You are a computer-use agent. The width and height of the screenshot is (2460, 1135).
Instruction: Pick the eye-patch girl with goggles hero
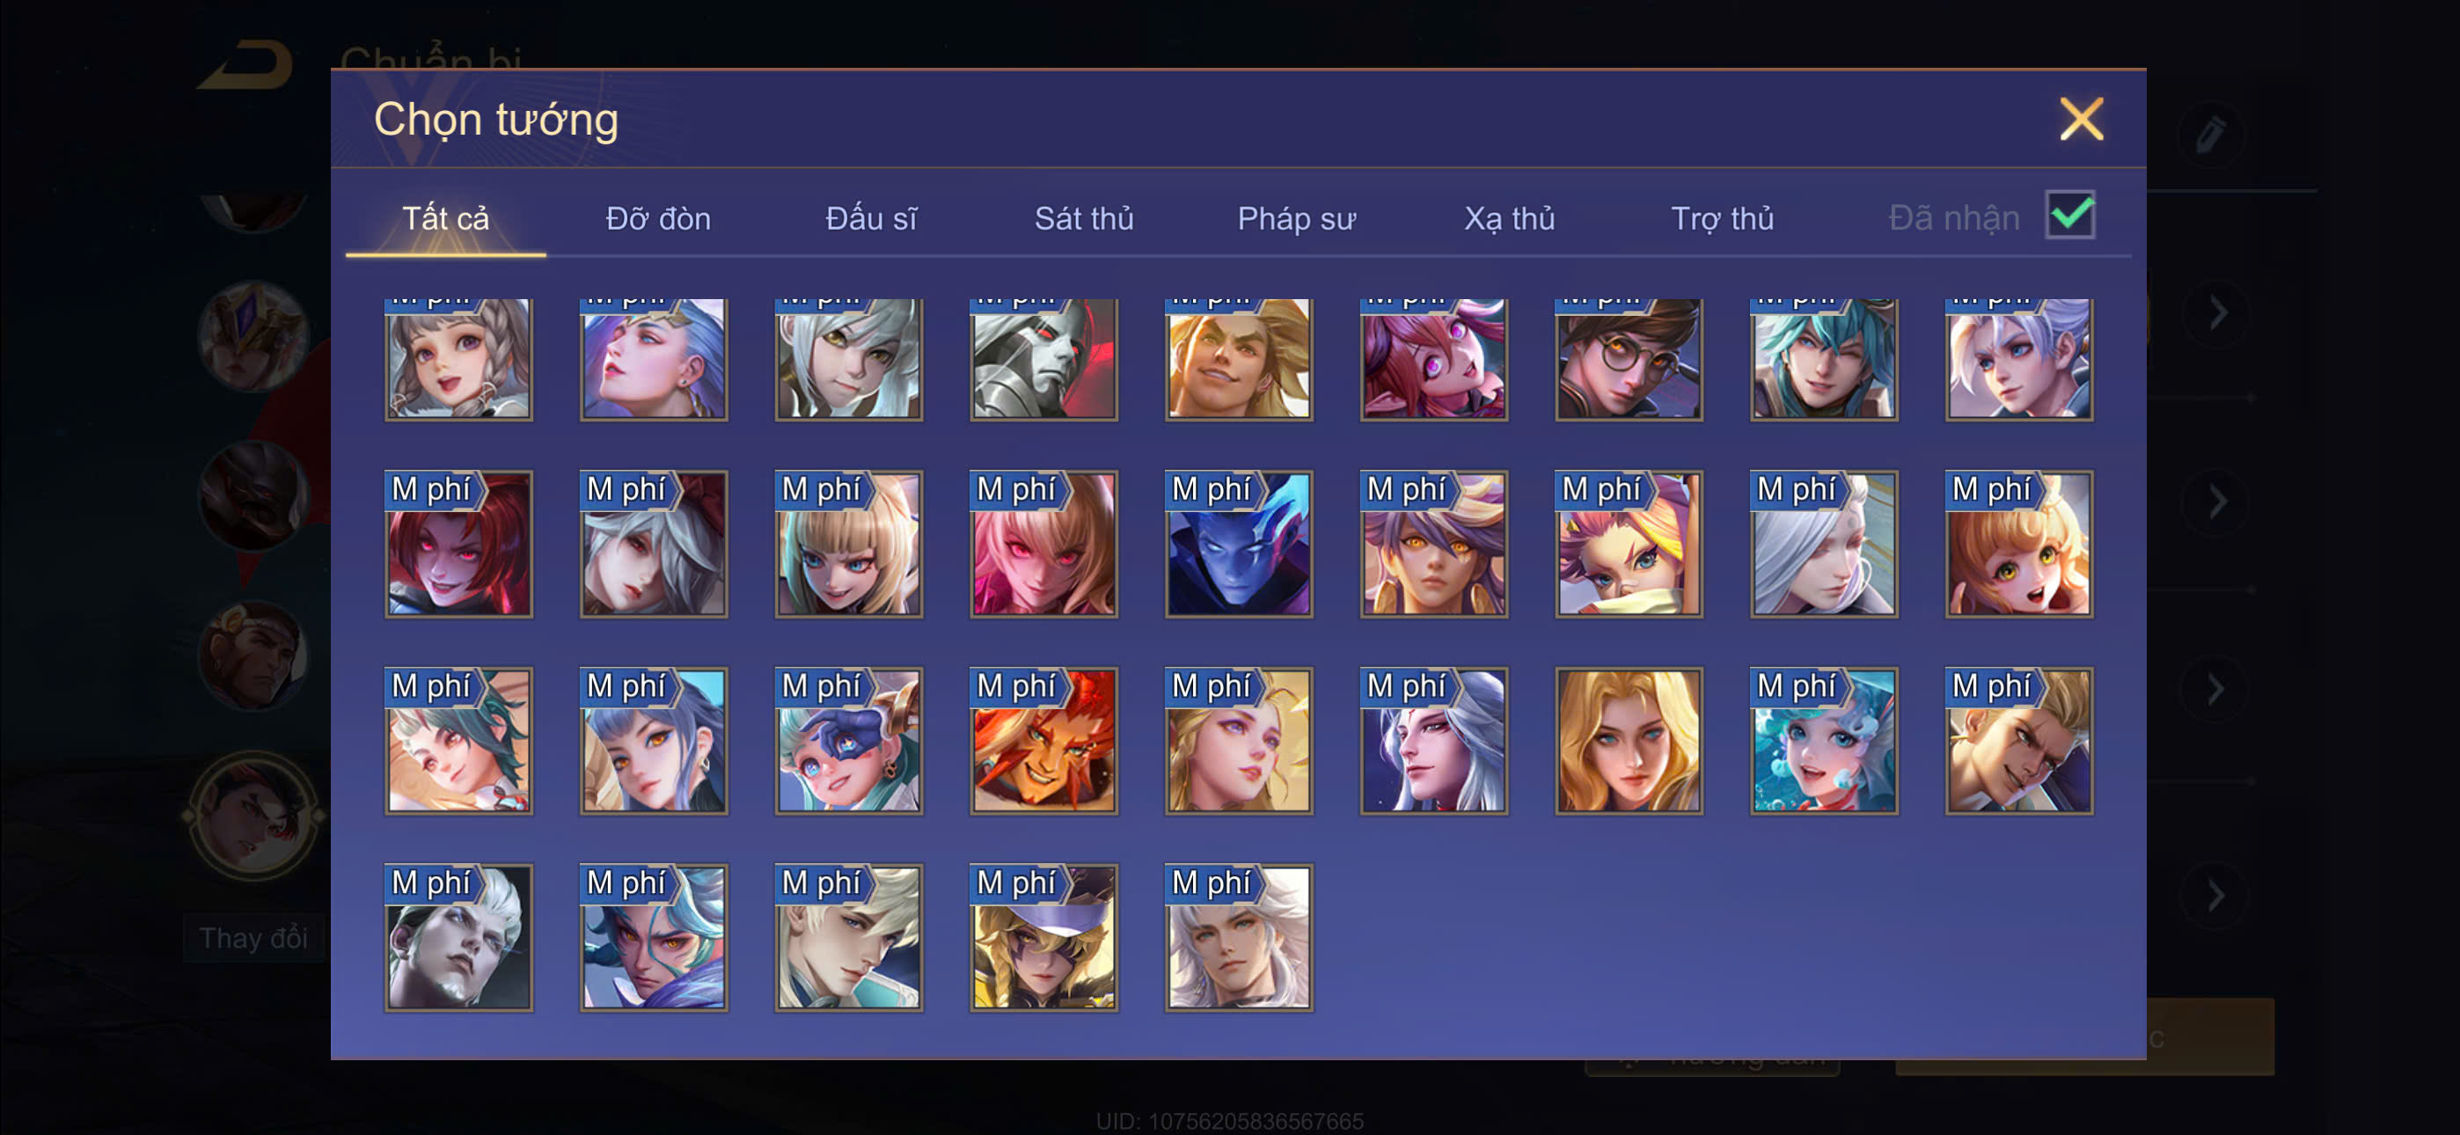pyautogui.click(x=849, y=741)
